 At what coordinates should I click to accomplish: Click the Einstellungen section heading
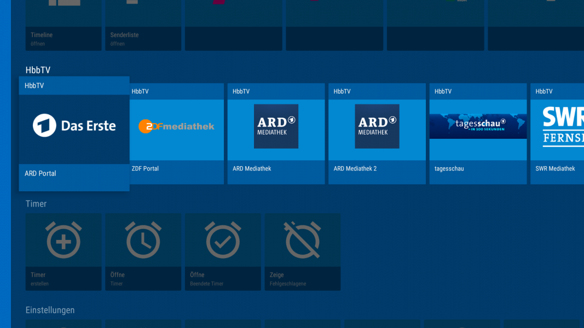pyautogui.click(x=50, y=310)
